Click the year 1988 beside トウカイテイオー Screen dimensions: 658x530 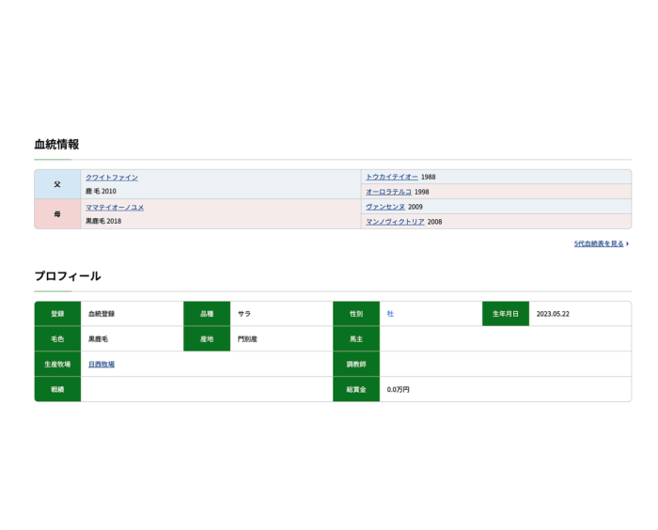coord(428,177)
